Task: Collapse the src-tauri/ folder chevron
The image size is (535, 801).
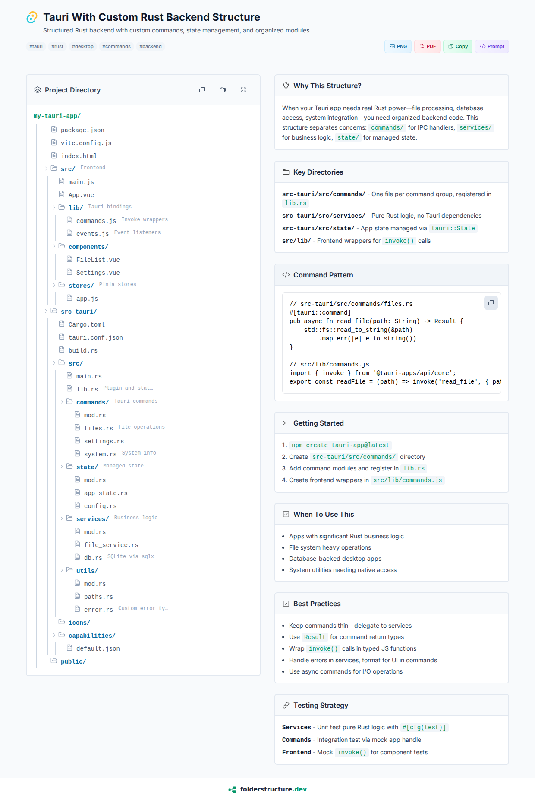Action: [46, 311]
